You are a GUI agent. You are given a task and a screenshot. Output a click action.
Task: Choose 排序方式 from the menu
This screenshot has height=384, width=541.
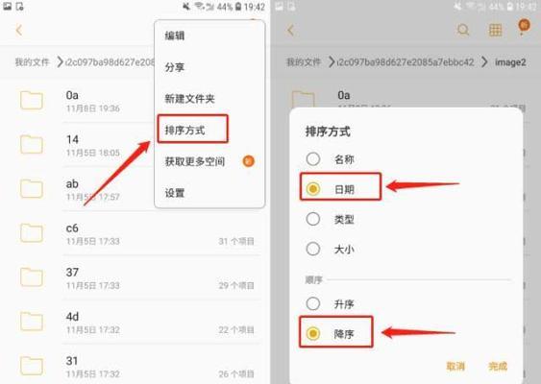pyautogui.click(x=184, y=131)
